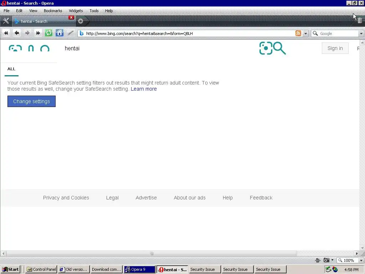Click the search field magnifier icon

click(x=315, y=33)
